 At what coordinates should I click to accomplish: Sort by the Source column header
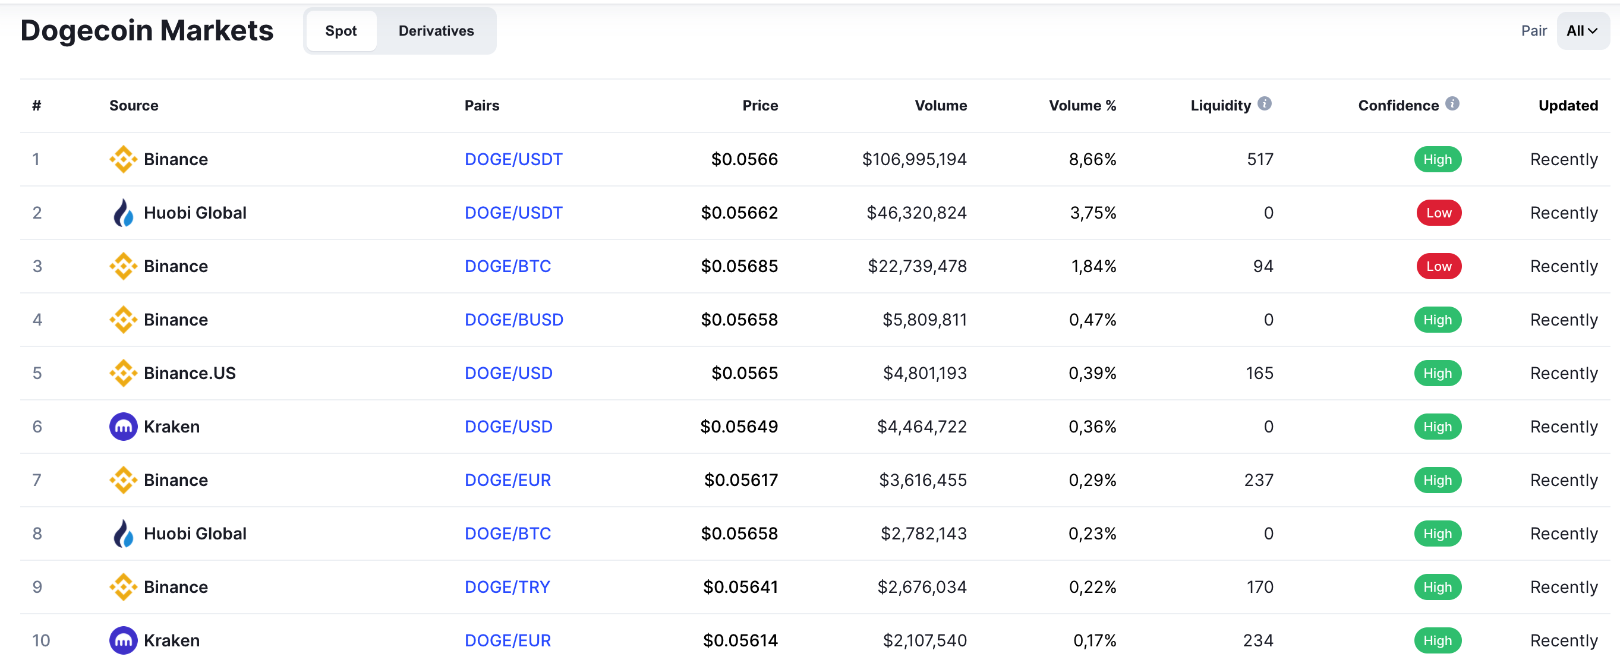(133, 105)
